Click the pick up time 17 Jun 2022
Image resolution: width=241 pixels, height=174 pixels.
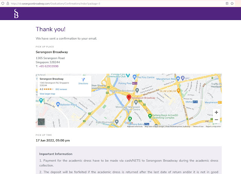point(53,140)
